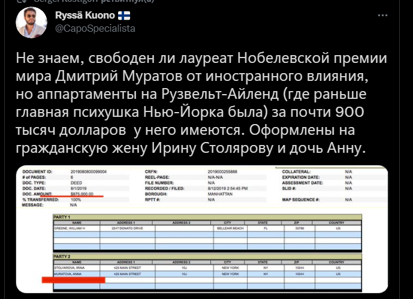Click the retweet icon above the tweet
Image resolution: width=413 pixels, height=299 pixels.
(x=20, y=1)
